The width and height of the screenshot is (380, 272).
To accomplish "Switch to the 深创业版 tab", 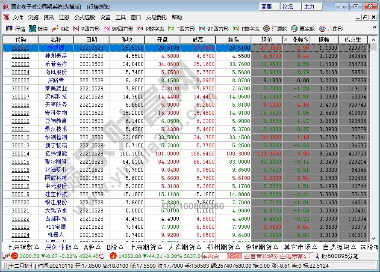I will coord(61,247).
